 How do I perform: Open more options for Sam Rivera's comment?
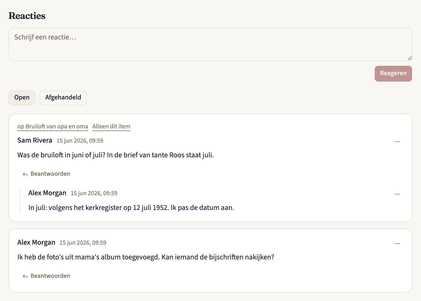(397, 141)
